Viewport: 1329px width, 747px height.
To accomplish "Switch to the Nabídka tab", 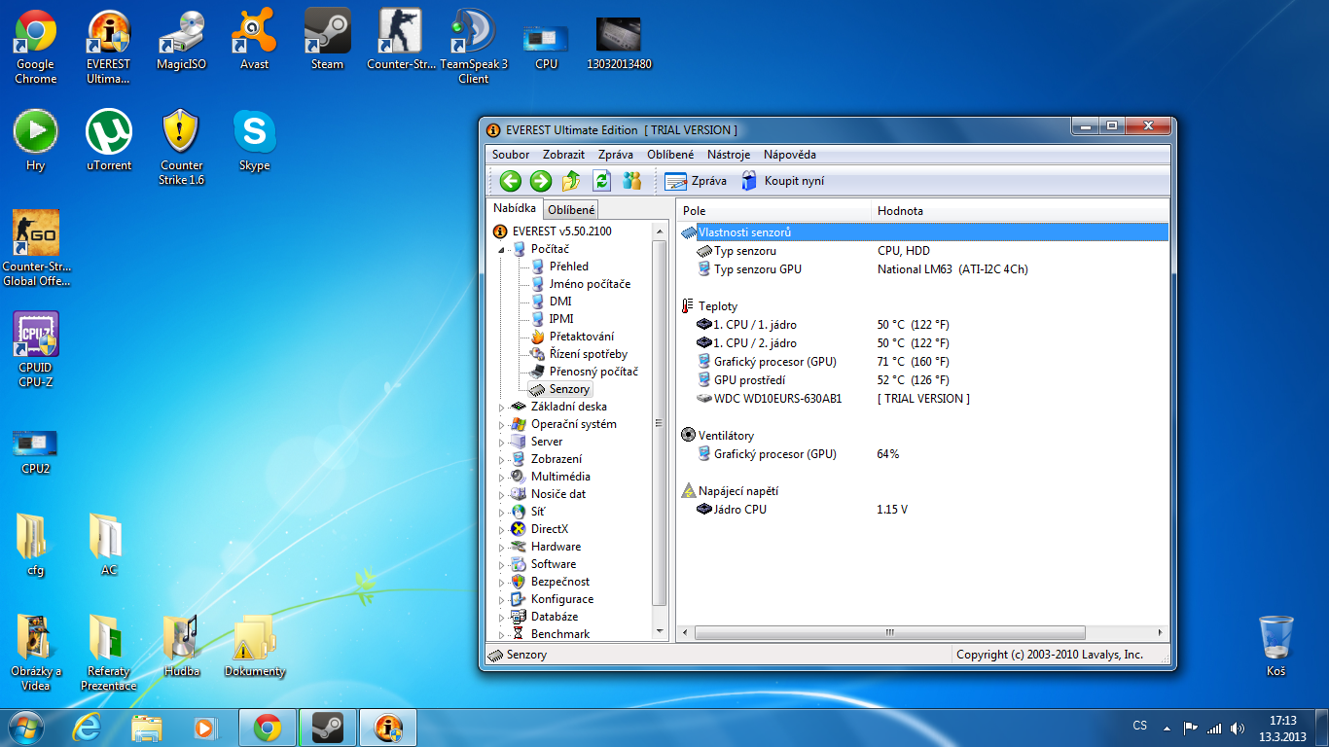I will pyautogui.click(x=514, y=208).
